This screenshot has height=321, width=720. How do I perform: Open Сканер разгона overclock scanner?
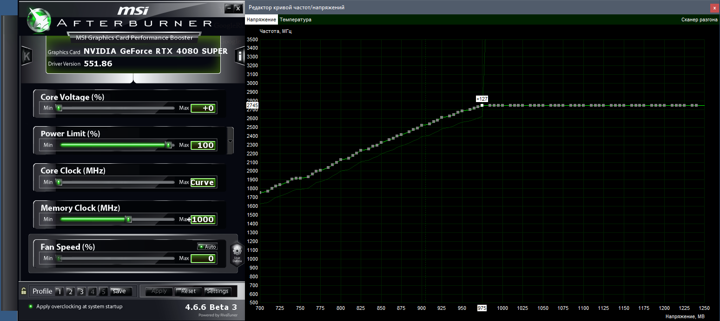pyautogui.click(x=699, y=20)
